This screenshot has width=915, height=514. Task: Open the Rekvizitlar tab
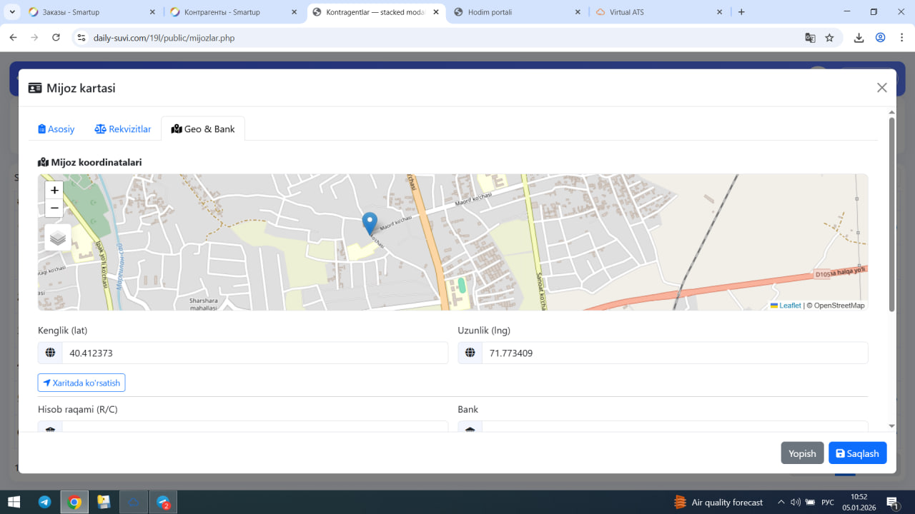(x=123, y=129)
